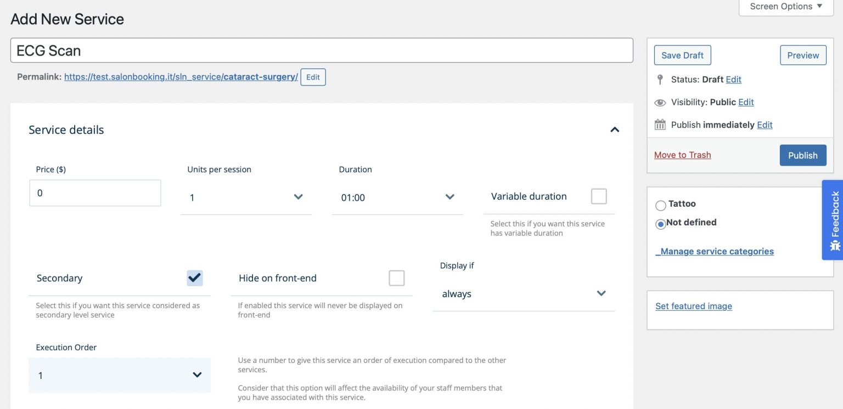Open Manage service categories link
Viewport: 843px width, 409px height.
[x=715, y=252]
